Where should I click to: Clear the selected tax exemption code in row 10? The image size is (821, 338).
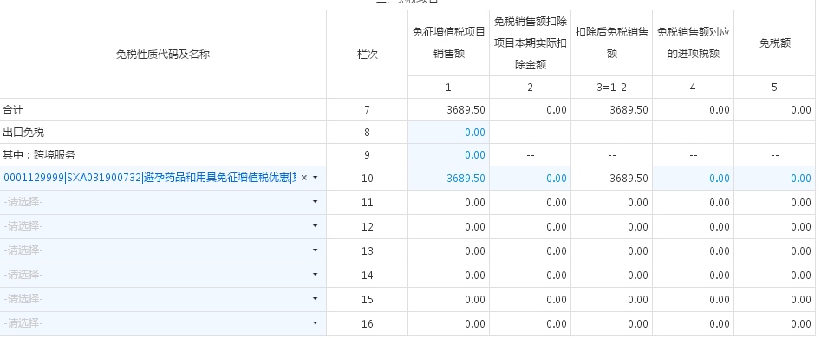304,178
